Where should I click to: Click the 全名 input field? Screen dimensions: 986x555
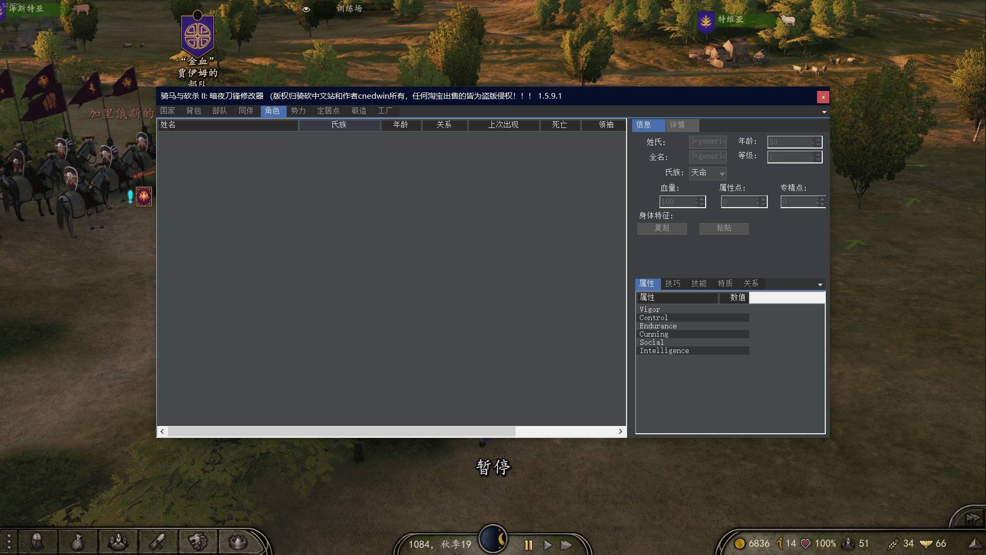[708, 157]
